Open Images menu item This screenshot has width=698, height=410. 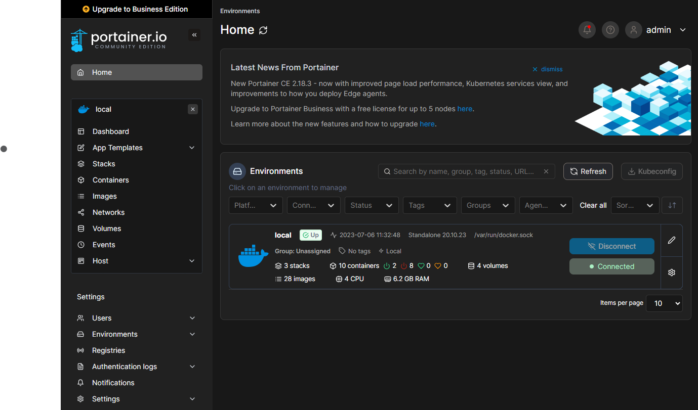point(105,196)
